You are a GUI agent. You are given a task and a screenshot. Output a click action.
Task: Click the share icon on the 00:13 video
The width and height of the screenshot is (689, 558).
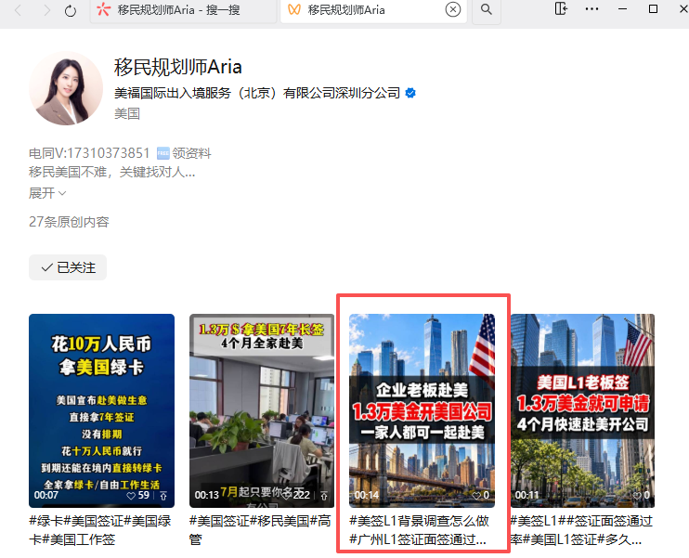[324, 496]
